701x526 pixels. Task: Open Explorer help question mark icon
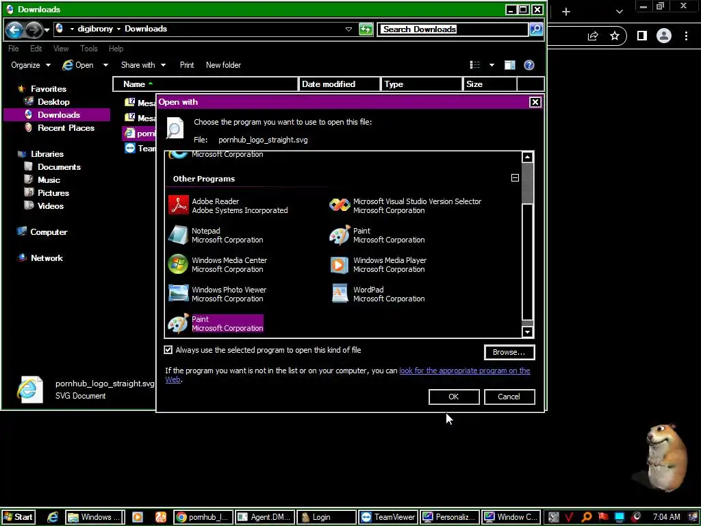pos(529,65)
